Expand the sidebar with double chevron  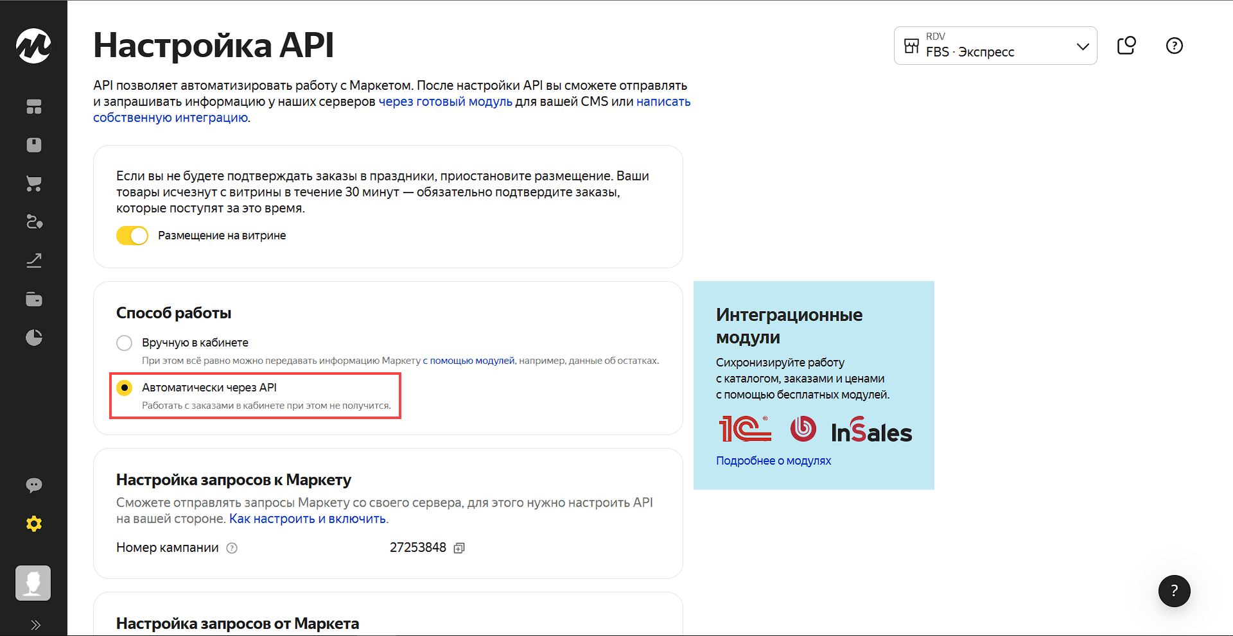point(35,624)
